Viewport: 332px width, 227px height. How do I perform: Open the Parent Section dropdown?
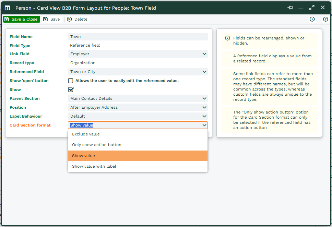(138, 98)
